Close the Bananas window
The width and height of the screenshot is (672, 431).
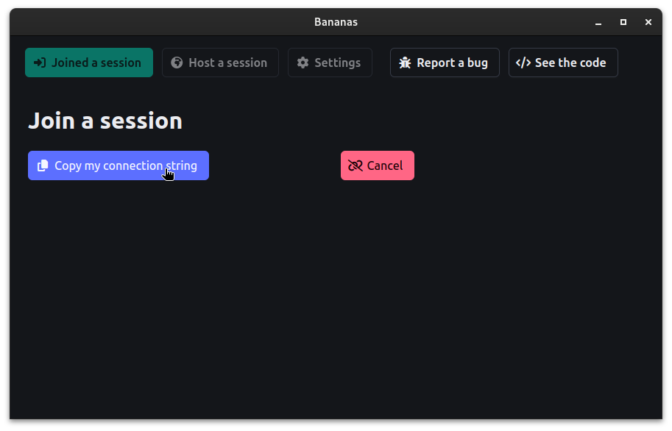(648, 22)
